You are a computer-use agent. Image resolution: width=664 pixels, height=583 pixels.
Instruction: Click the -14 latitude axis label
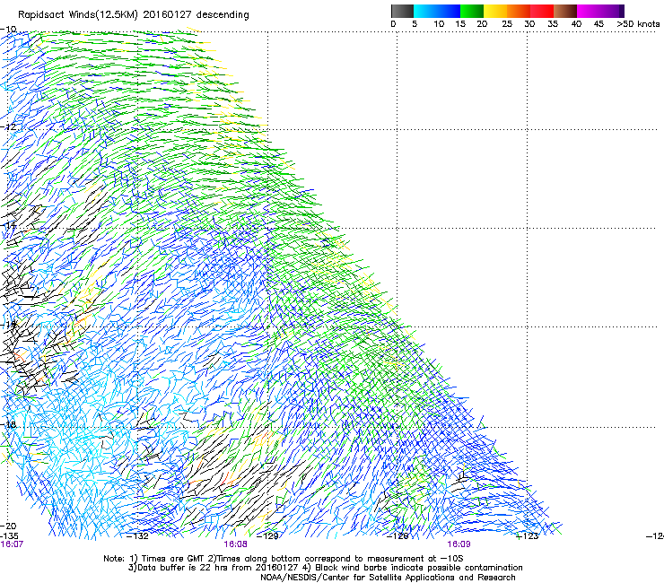8,226
